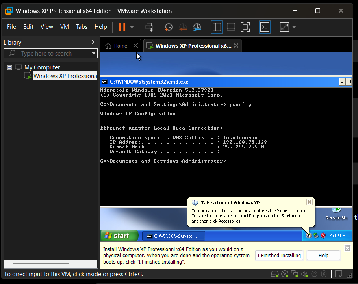This screenshot has width=358, height=284.
Task: Maximize the cmd.exe window in the guest
Action: coord(349,82)
